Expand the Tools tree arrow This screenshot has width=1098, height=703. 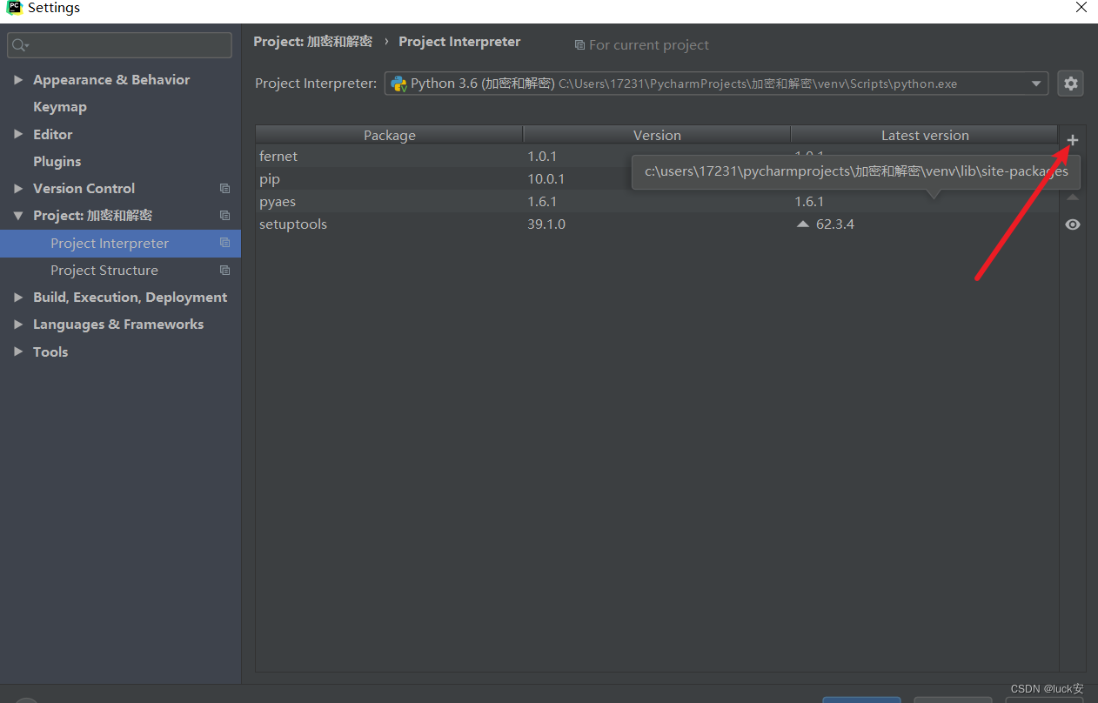(x=18, y=351)
